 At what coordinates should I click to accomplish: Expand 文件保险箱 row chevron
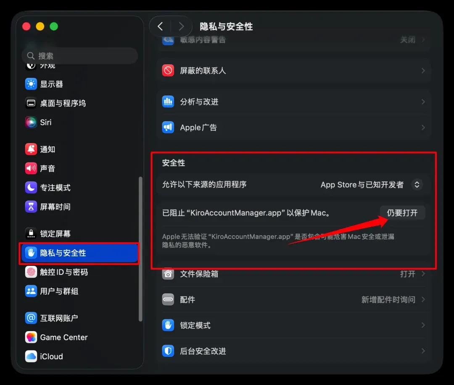423,273
